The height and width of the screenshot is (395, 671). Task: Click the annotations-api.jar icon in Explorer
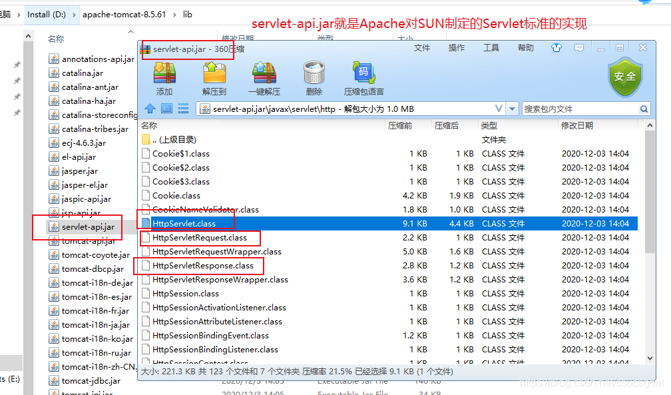[x=54, y=59]
